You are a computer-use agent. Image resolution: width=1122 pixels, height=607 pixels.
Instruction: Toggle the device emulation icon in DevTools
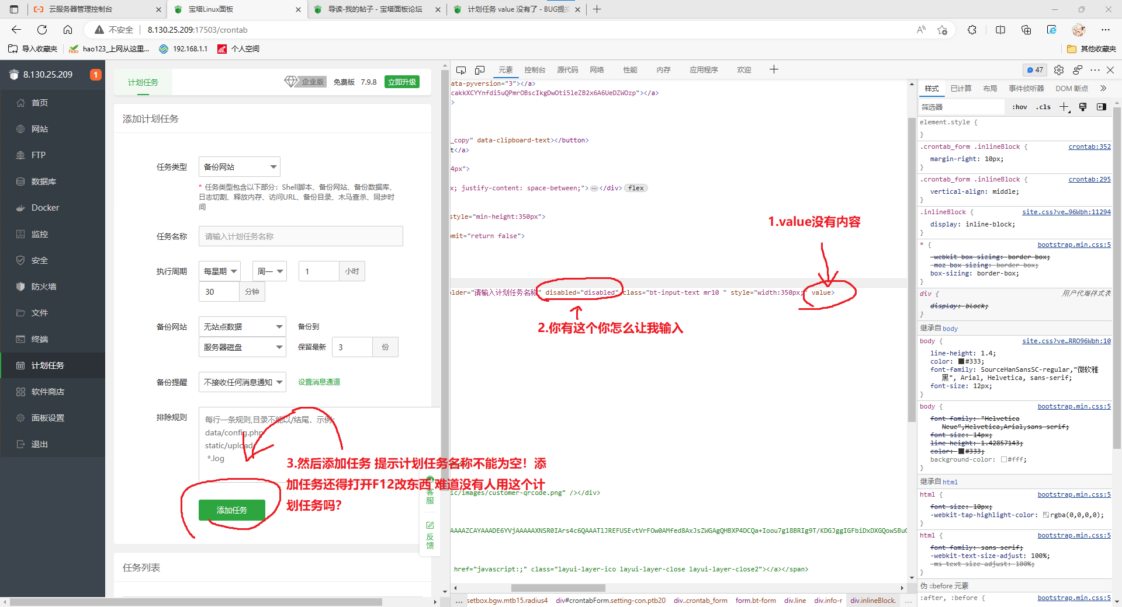tap(480, 70)
